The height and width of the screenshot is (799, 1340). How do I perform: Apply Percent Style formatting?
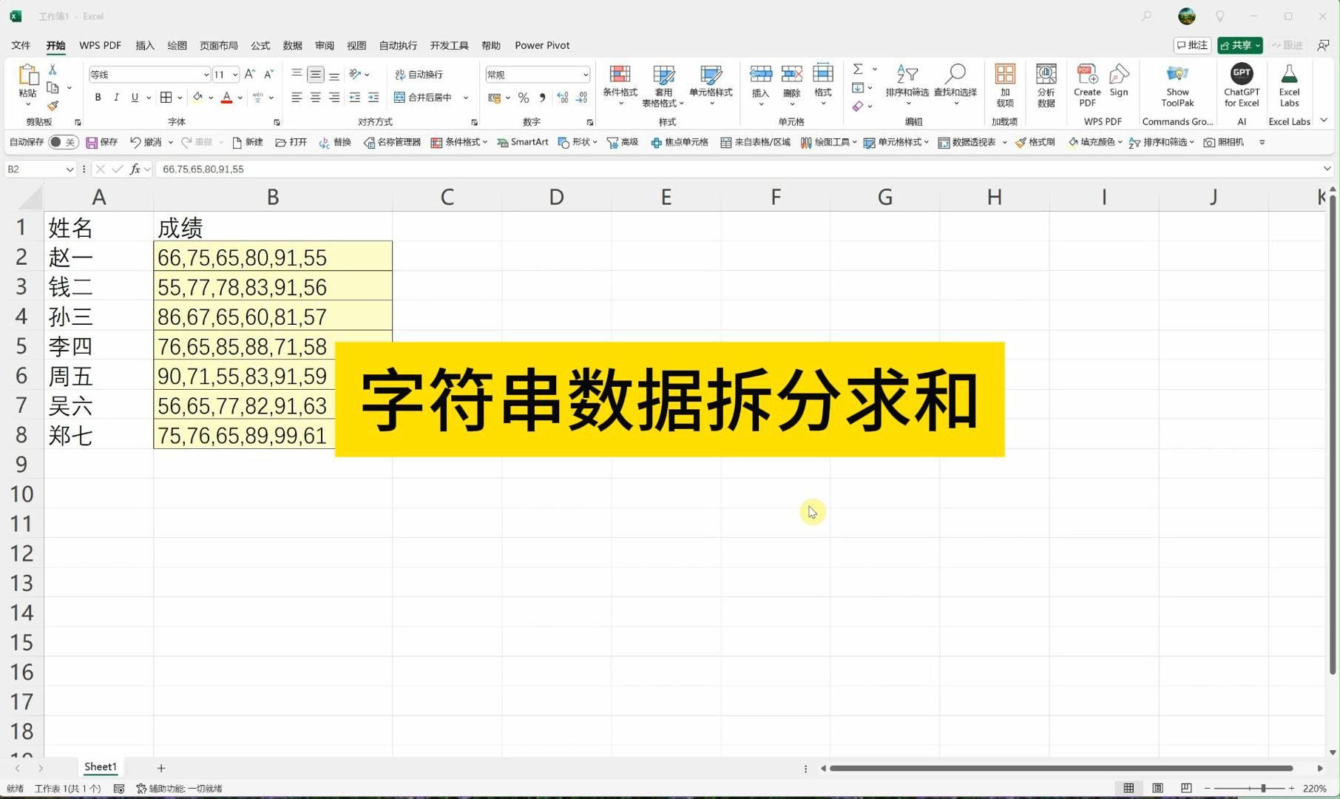tap(524, 97)
